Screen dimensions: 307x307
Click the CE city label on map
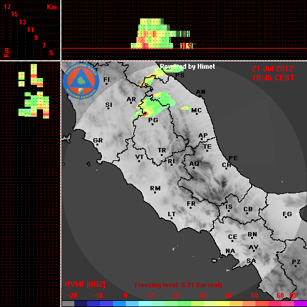tap(233, 237)
